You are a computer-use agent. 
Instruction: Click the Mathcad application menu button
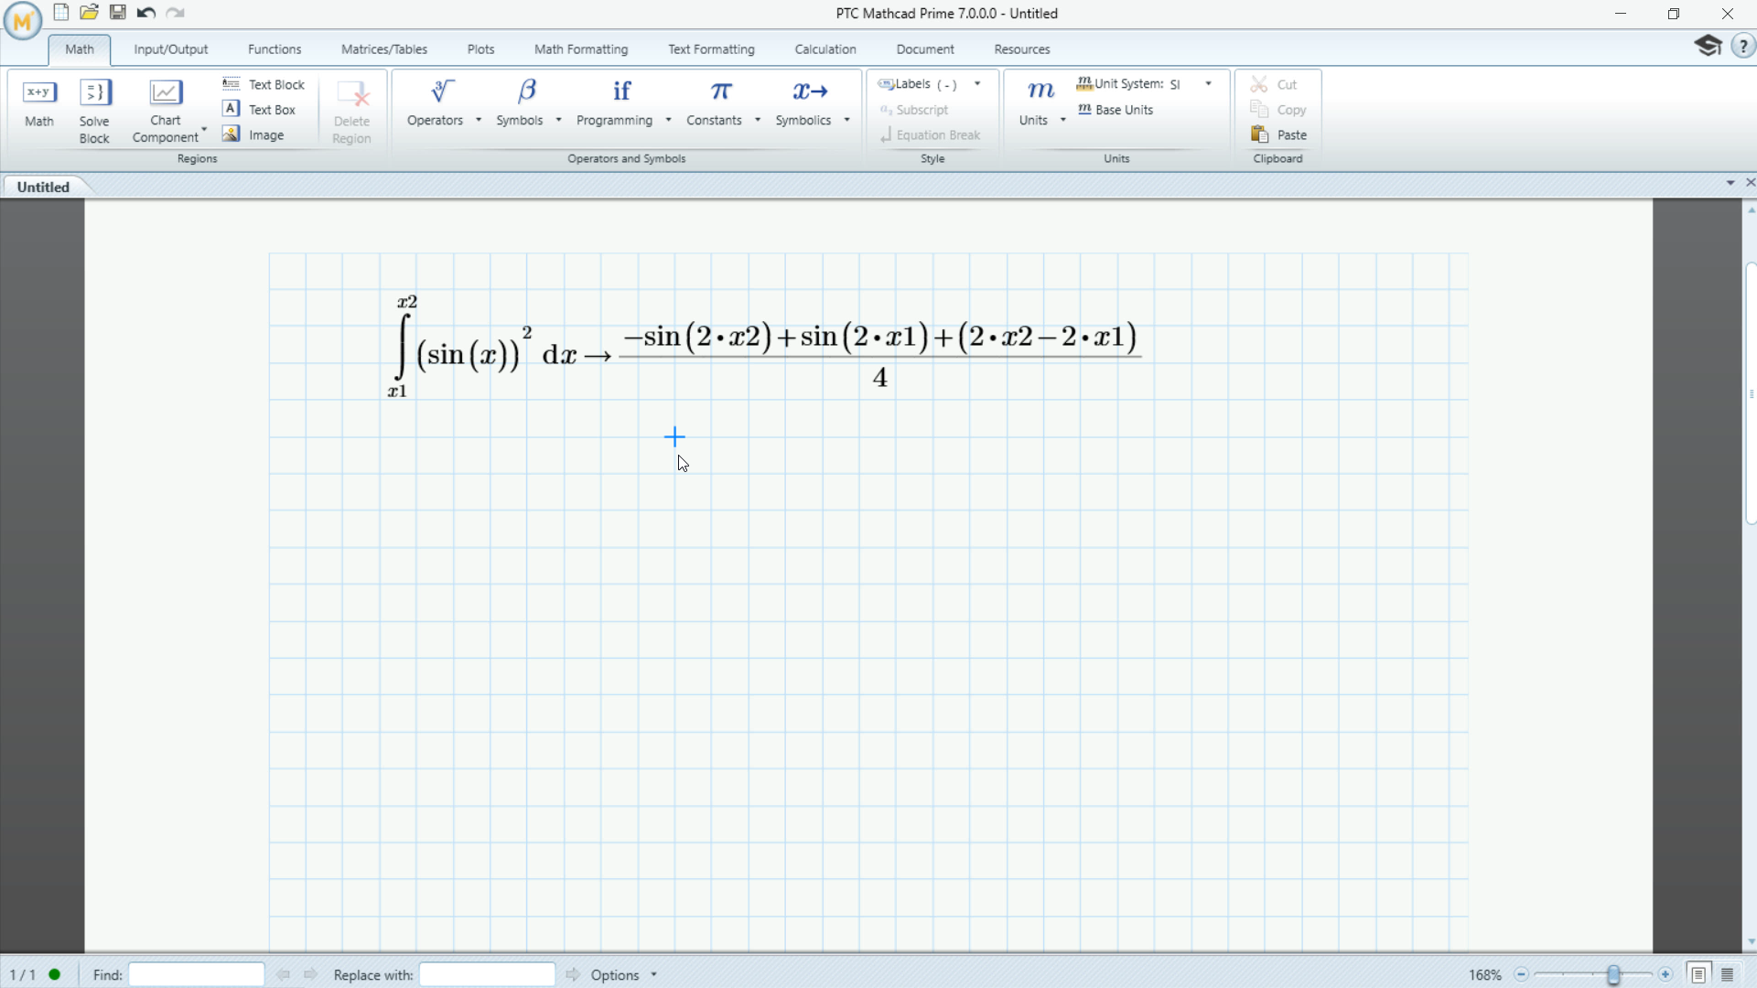[23, 20]
